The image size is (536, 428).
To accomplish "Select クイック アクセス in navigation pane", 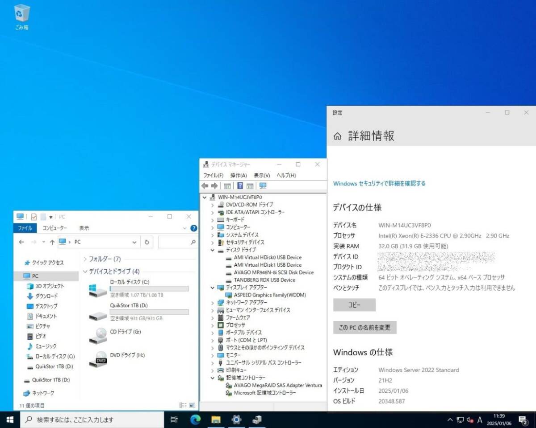I will pyautogui.click(x=44, y=263).
